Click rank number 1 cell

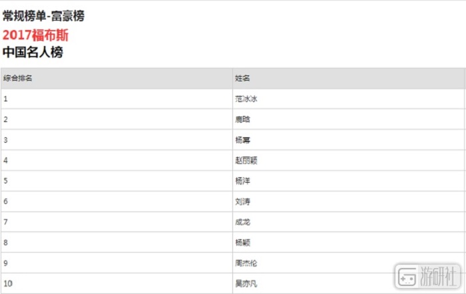point(5,99)
